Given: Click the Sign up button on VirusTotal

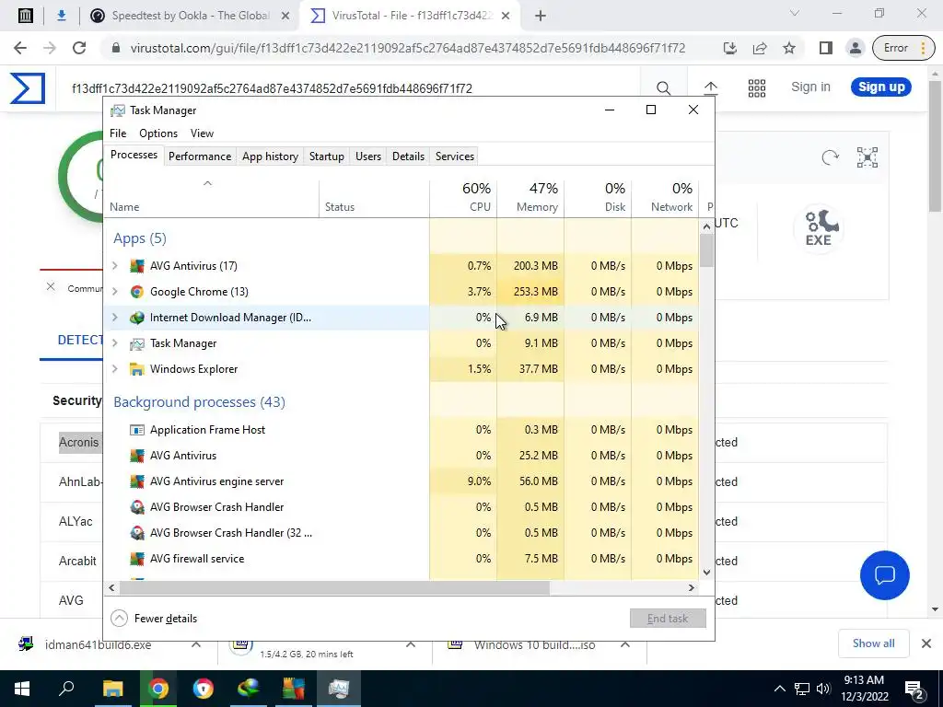Looking at the screenshot, I should pos(881,87).
